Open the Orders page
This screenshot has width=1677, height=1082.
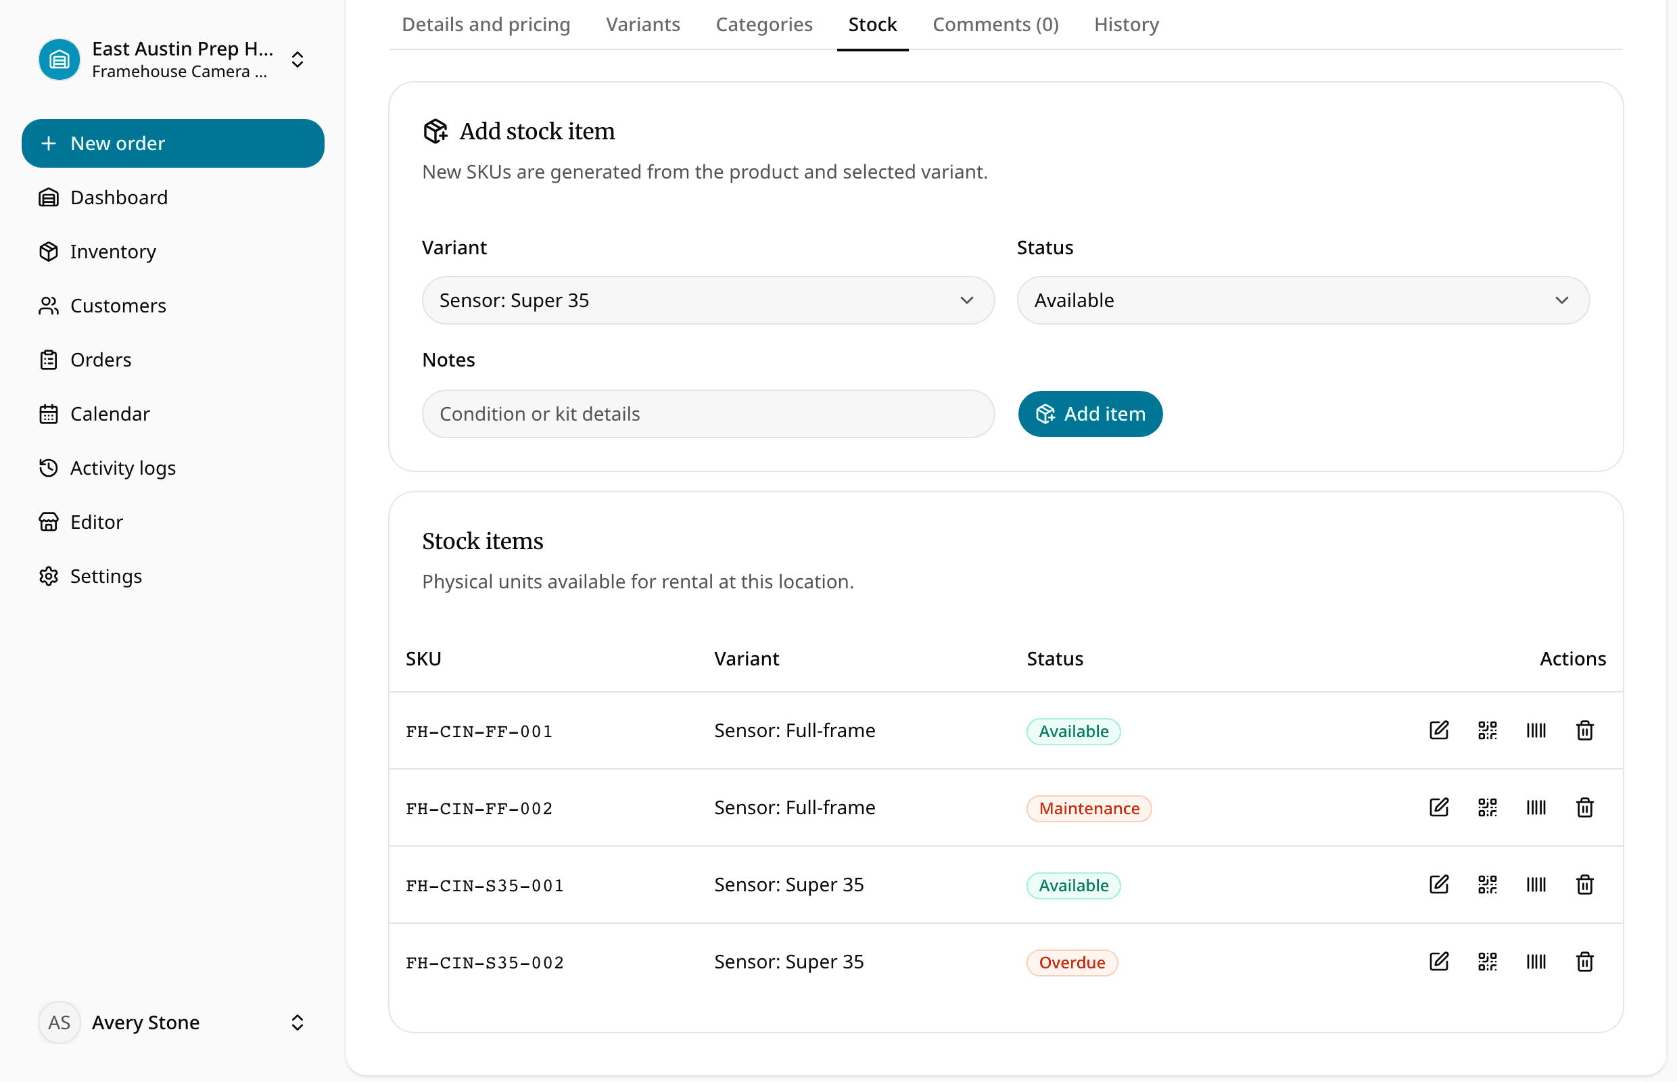tap(173, 360)
